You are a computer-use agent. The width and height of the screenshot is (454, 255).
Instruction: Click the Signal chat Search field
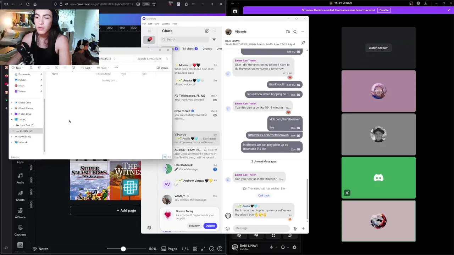coord(185,39)
